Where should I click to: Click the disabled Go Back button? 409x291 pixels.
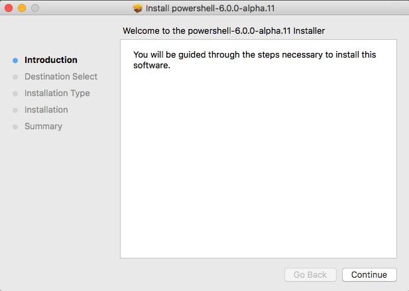pyautogui.click(x=310, y=274)
